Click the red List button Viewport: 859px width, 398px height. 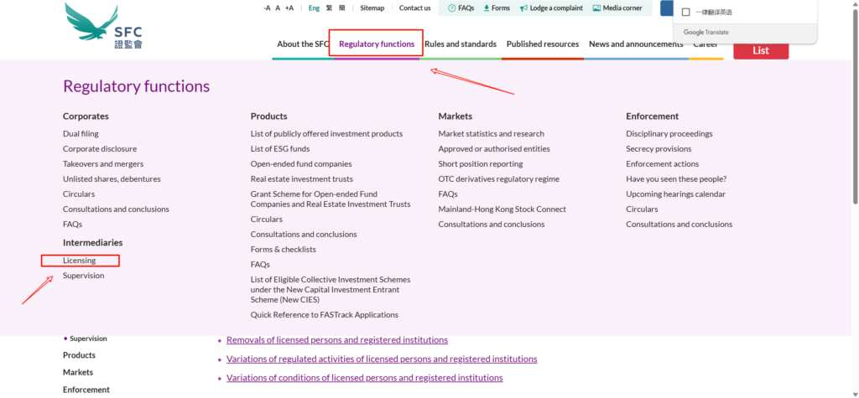click(761, 51)
